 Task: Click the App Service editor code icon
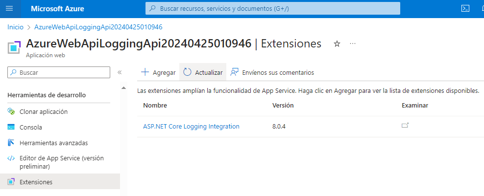coord(11,158)
